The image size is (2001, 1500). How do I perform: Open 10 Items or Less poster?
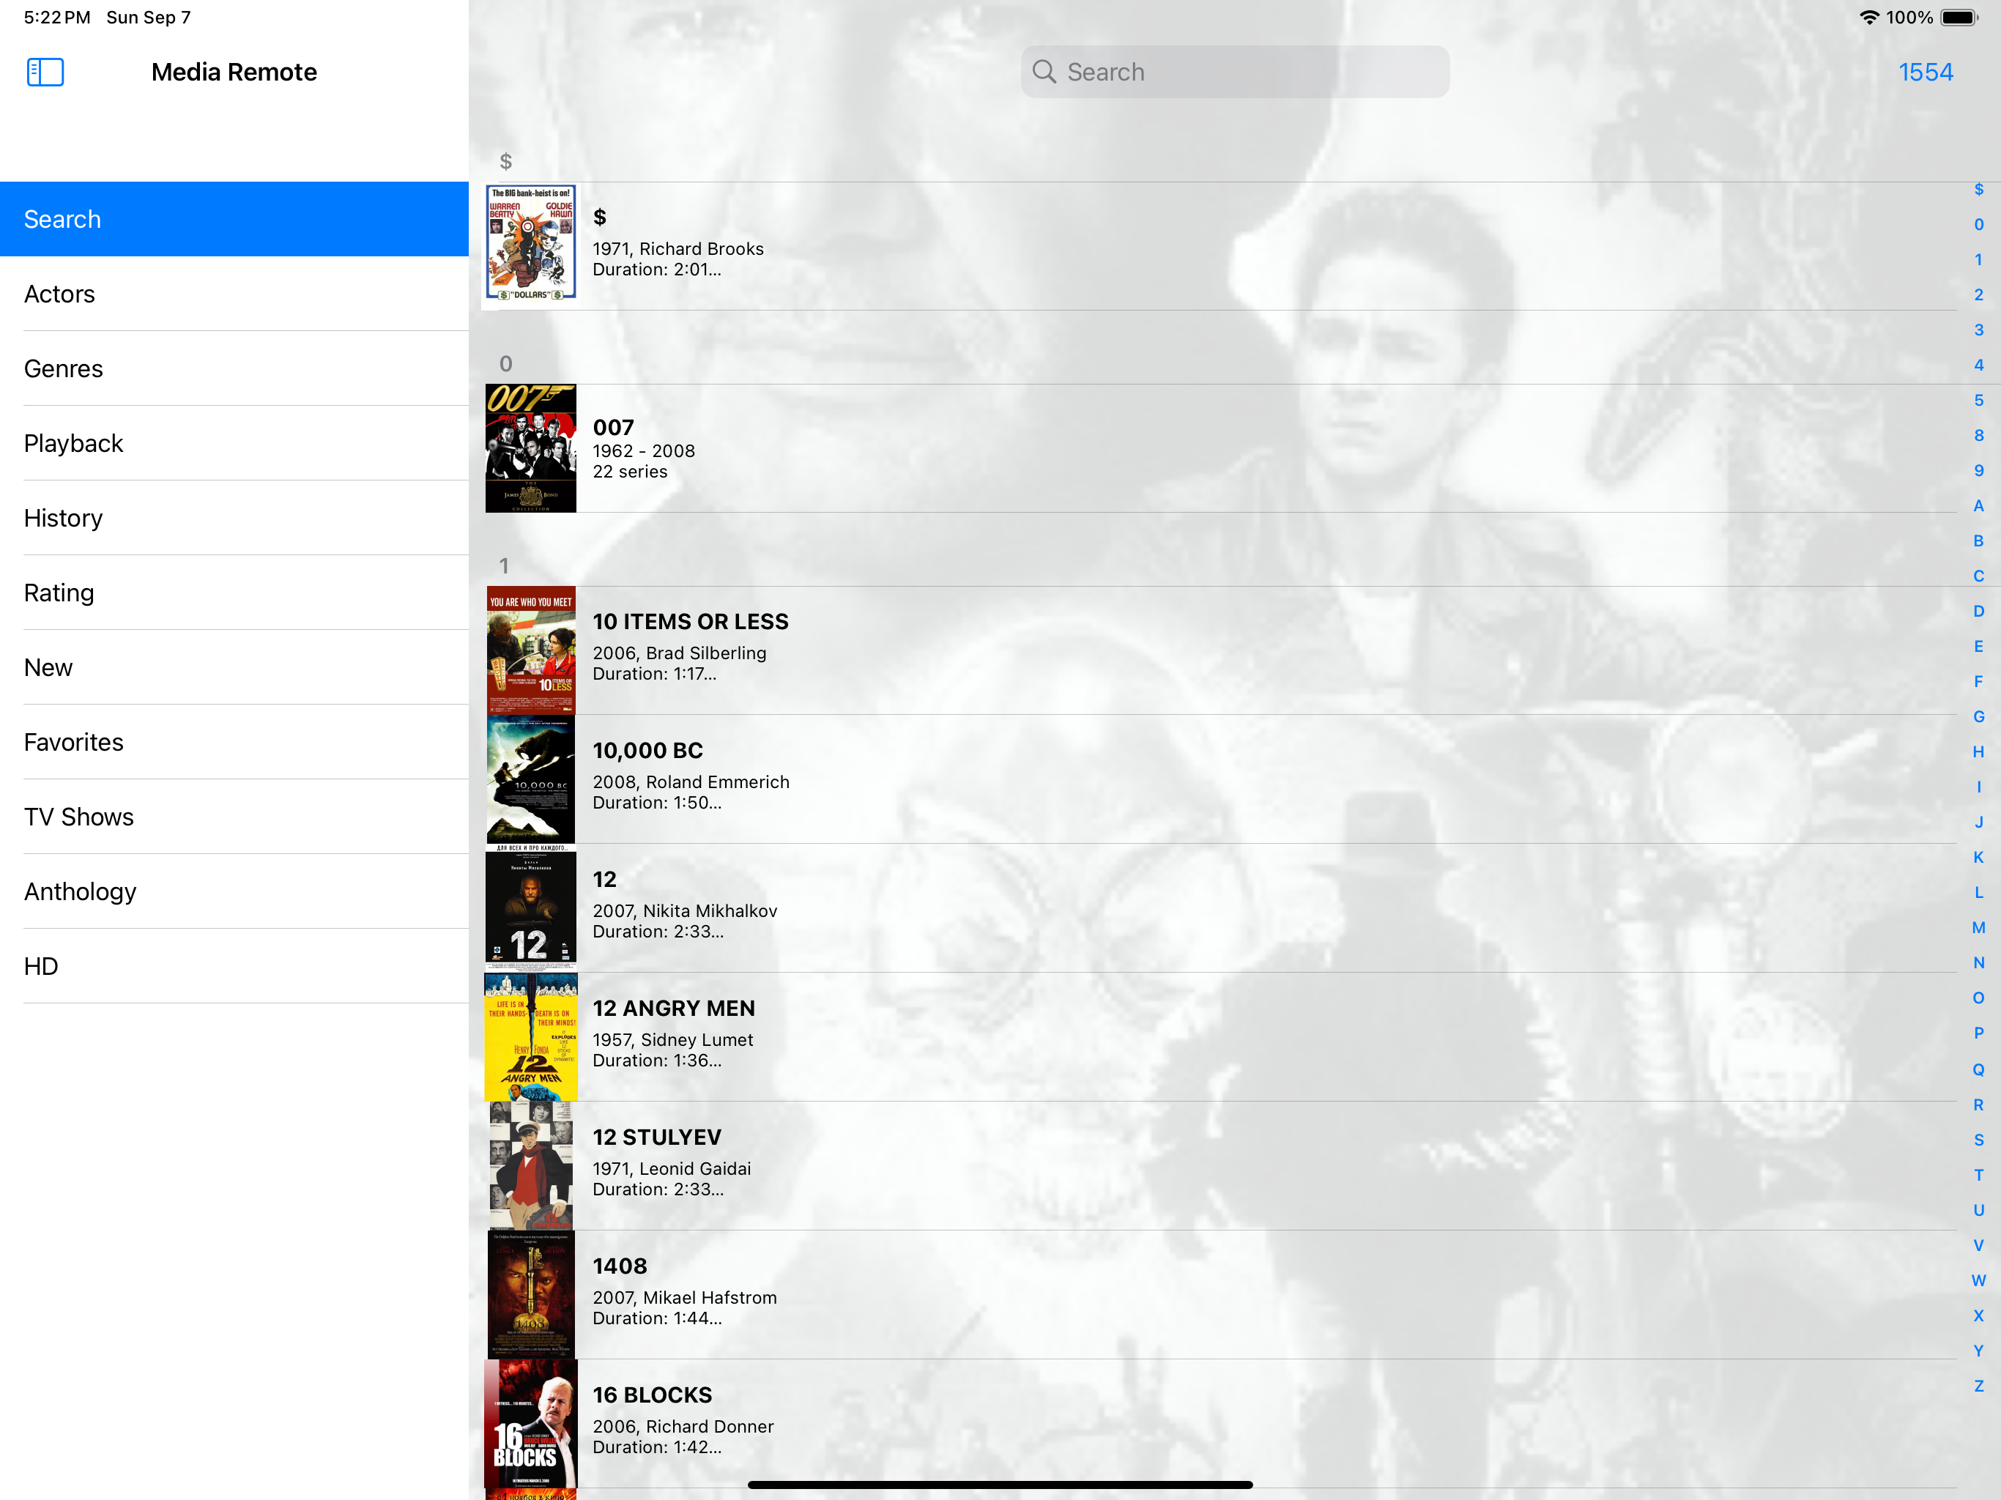[531, 650]
